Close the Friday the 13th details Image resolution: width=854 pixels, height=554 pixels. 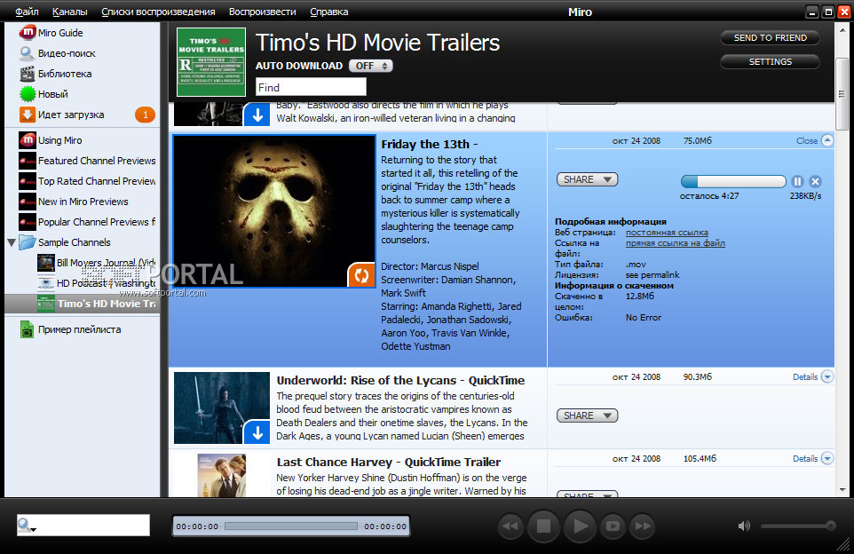pos(814,140)
